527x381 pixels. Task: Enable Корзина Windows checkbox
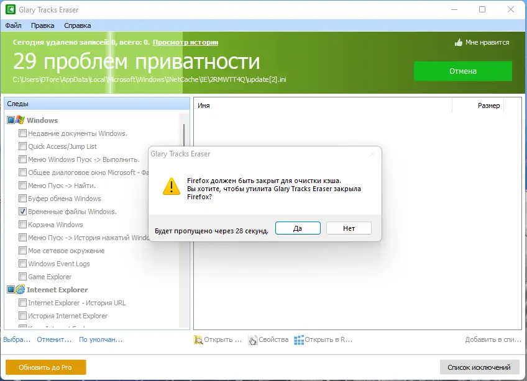(22, 224)
